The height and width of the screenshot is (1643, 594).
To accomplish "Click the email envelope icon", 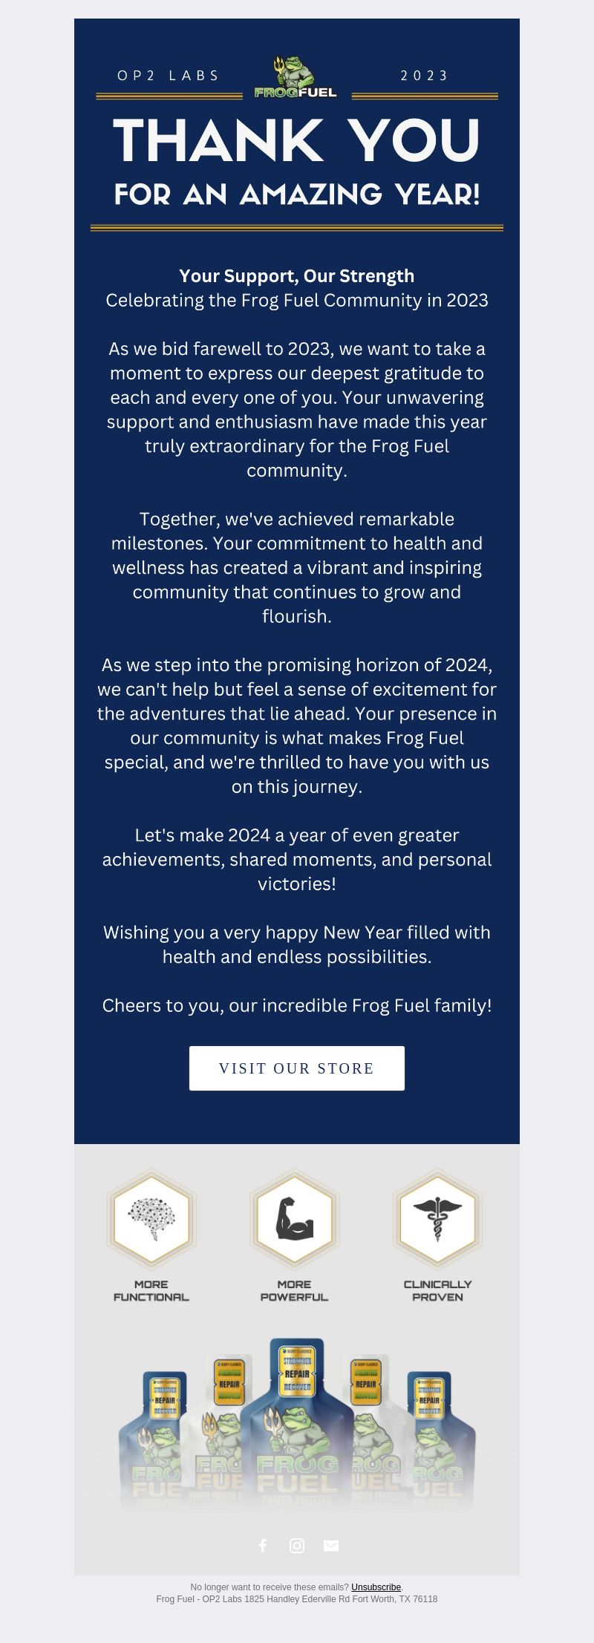I will point(331,1546).
